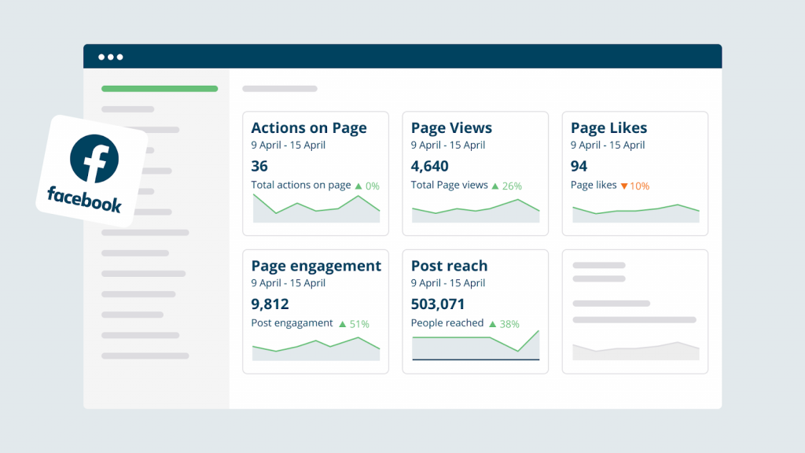
Task: Select the Page Likes heading
Action: [x=609, y=127]
